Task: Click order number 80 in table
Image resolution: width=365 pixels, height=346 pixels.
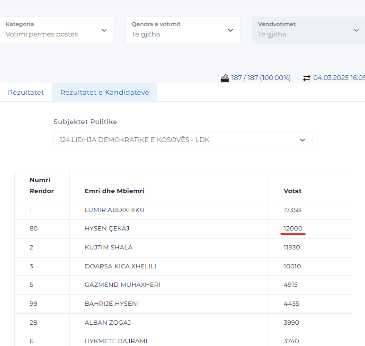Action: click(34, 229)
